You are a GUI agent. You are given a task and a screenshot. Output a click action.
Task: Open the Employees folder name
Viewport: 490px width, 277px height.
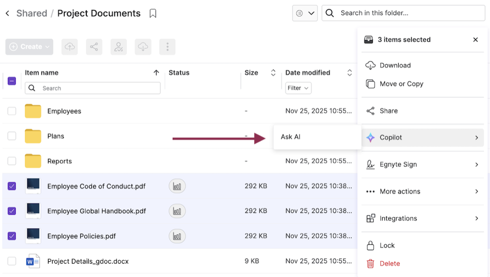tap(64, 111)
